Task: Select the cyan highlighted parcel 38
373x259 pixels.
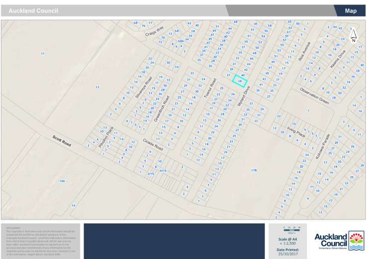Action: coord(240,80)
